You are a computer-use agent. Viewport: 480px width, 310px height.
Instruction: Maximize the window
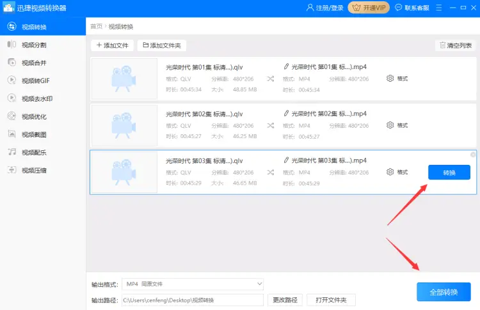[x=463, y=8]
